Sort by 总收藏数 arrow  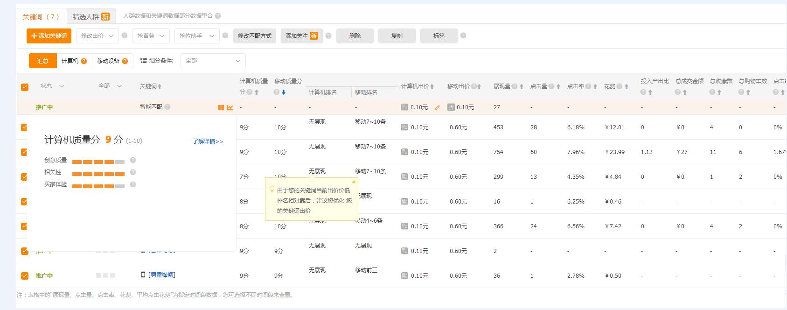[x=719, y=92]
